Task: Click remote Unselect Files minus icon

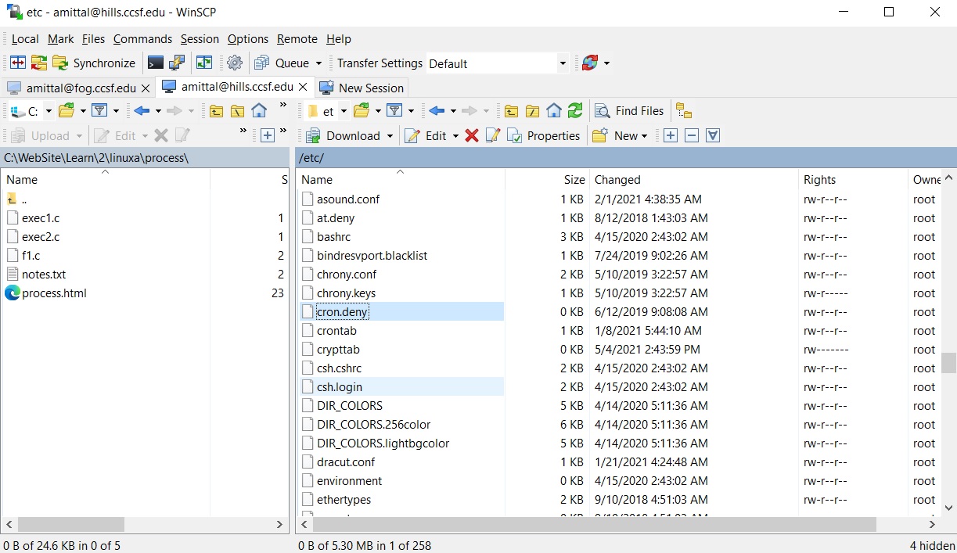Action: pyautogui.click(x=692, y=136)
